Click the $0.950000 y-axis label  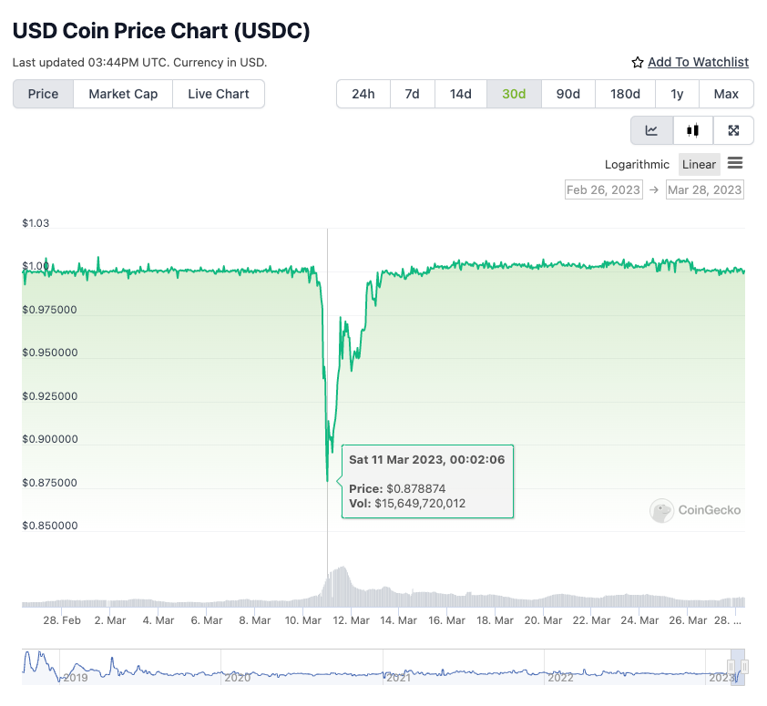pos(50,353)
